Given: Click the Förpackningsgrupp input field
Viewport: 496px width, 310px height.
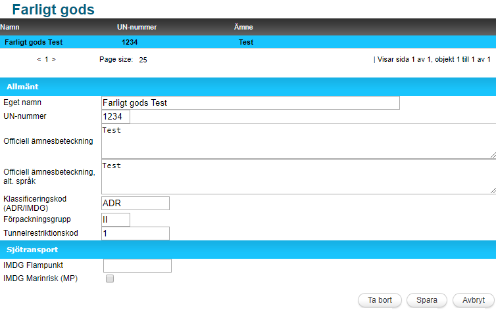Looking at the screenshot, I should click(116, 219).
